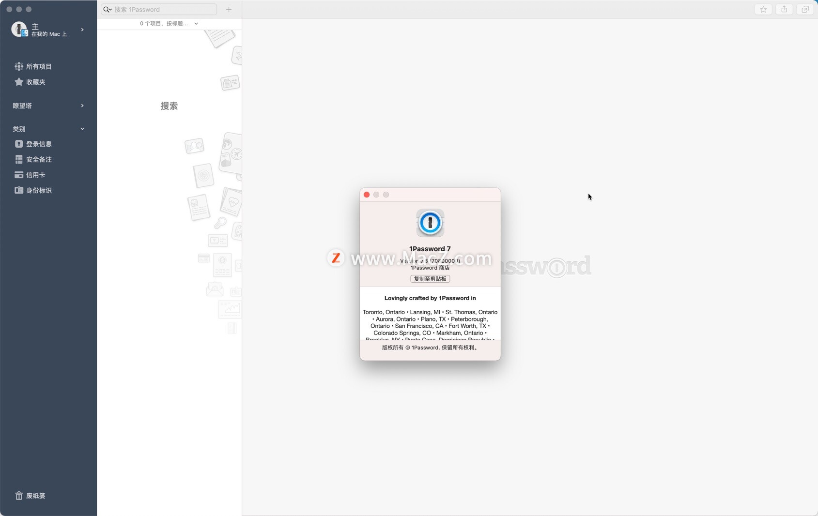Open the All Items (所有项目) category
This screenshot has width=818, height=516.
(x=33, y=66)
